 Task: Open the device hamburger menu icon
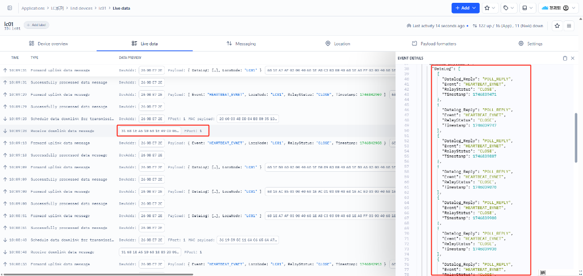[569, 26]
